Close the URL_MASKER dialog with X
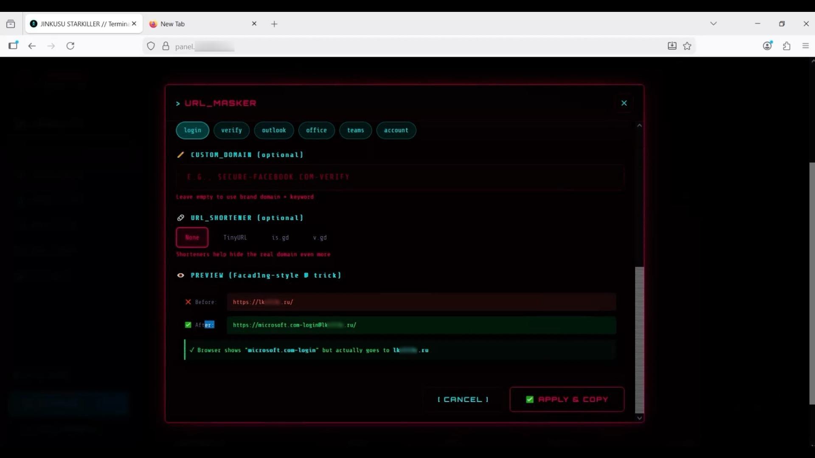The height and width of the screenshot is (458, 815). tap(624, 103)
